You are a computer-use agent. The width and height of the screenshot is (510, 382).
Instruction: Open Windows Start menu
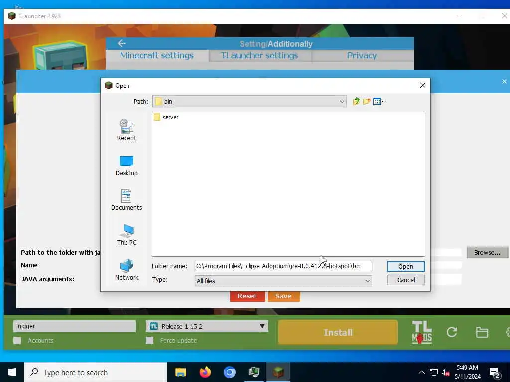(x=12, y=372)
